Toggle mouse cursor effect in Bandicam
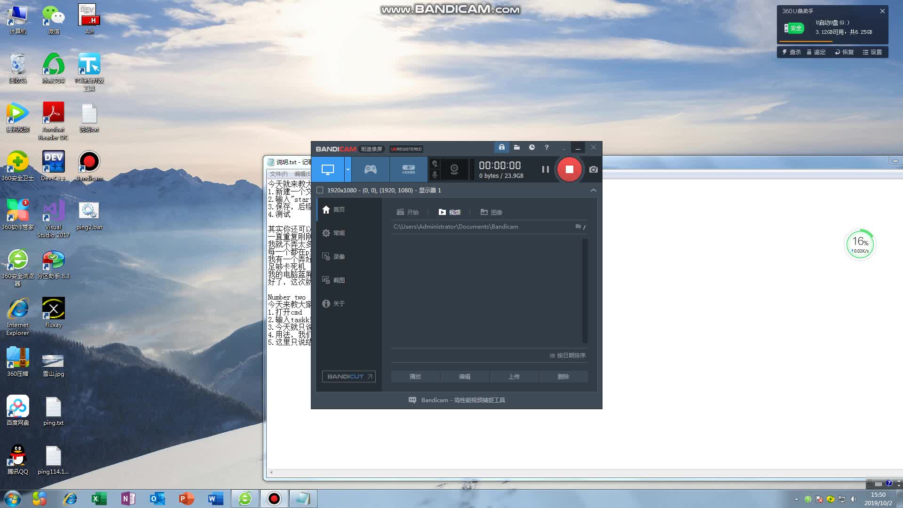 pos(435,164)
